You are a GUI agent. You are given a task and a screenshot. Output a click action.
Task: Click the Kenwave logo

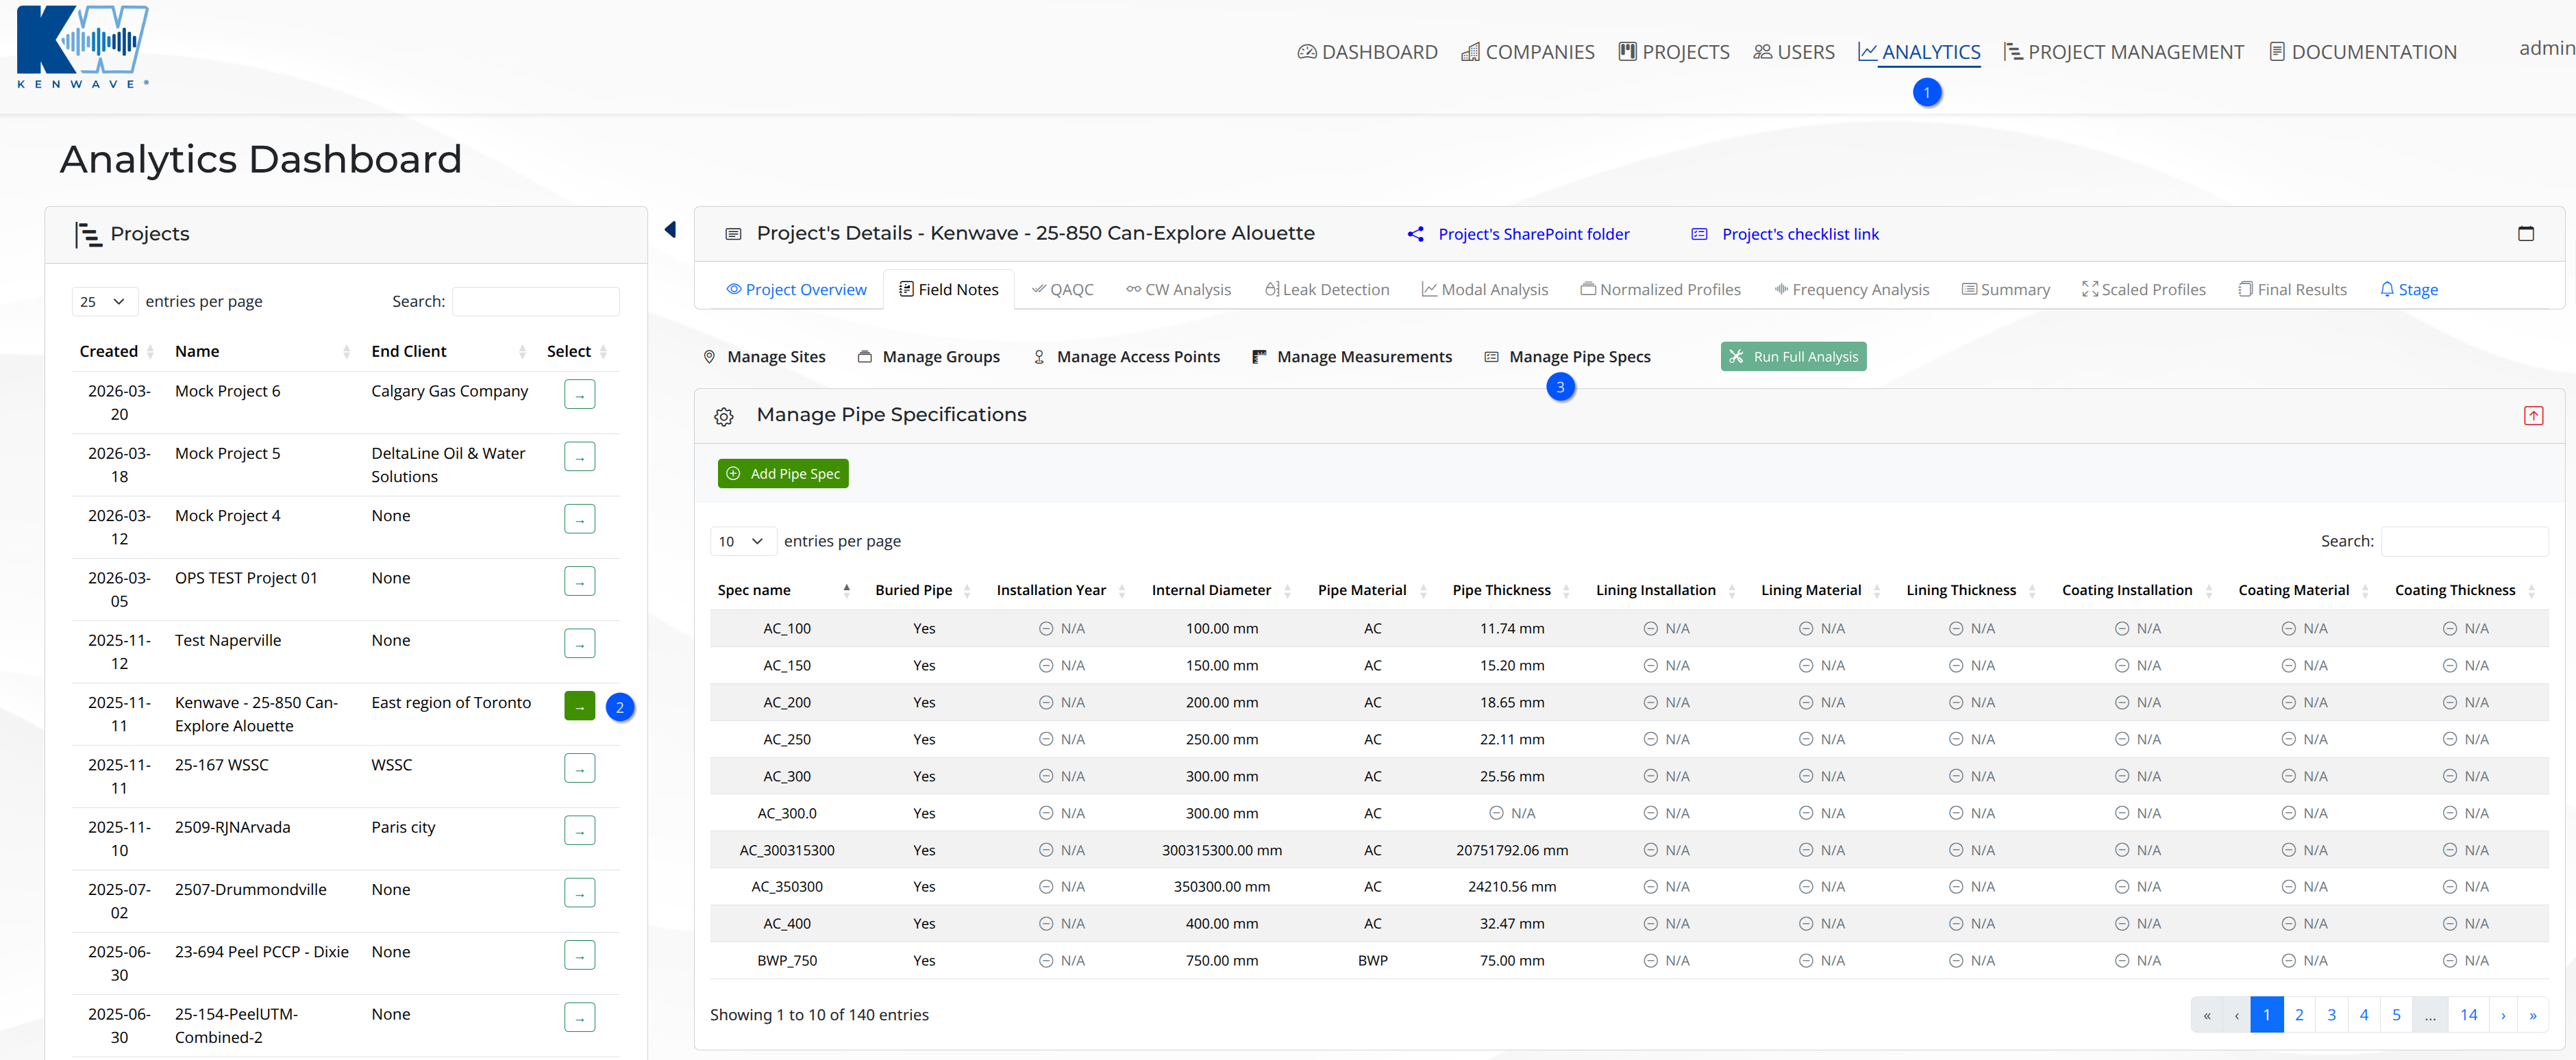(83, 47)
